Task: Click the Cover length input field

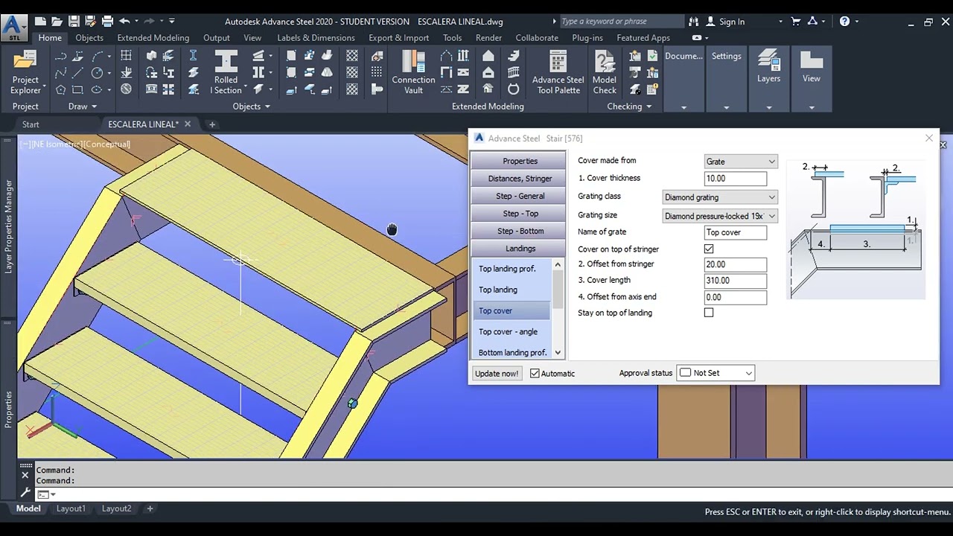Action: 736,281
